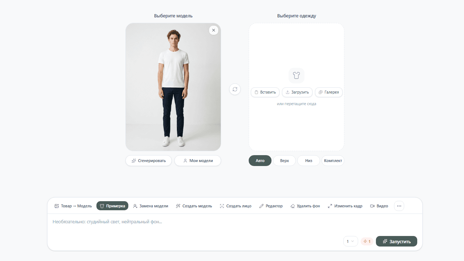Click the swap/refresh icon between the panels
Screen dimensions: 464x261
pyautogui.click(x=235, y=89)
